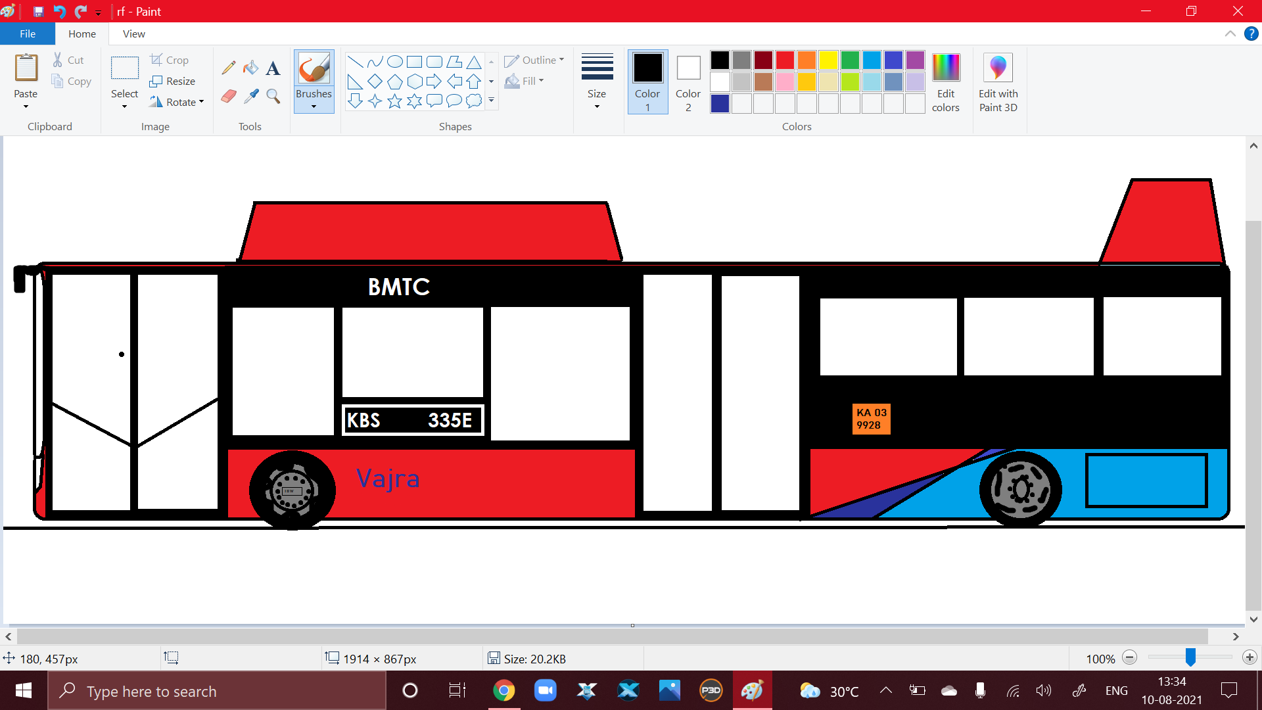Open the File menu

pos(28,34)
